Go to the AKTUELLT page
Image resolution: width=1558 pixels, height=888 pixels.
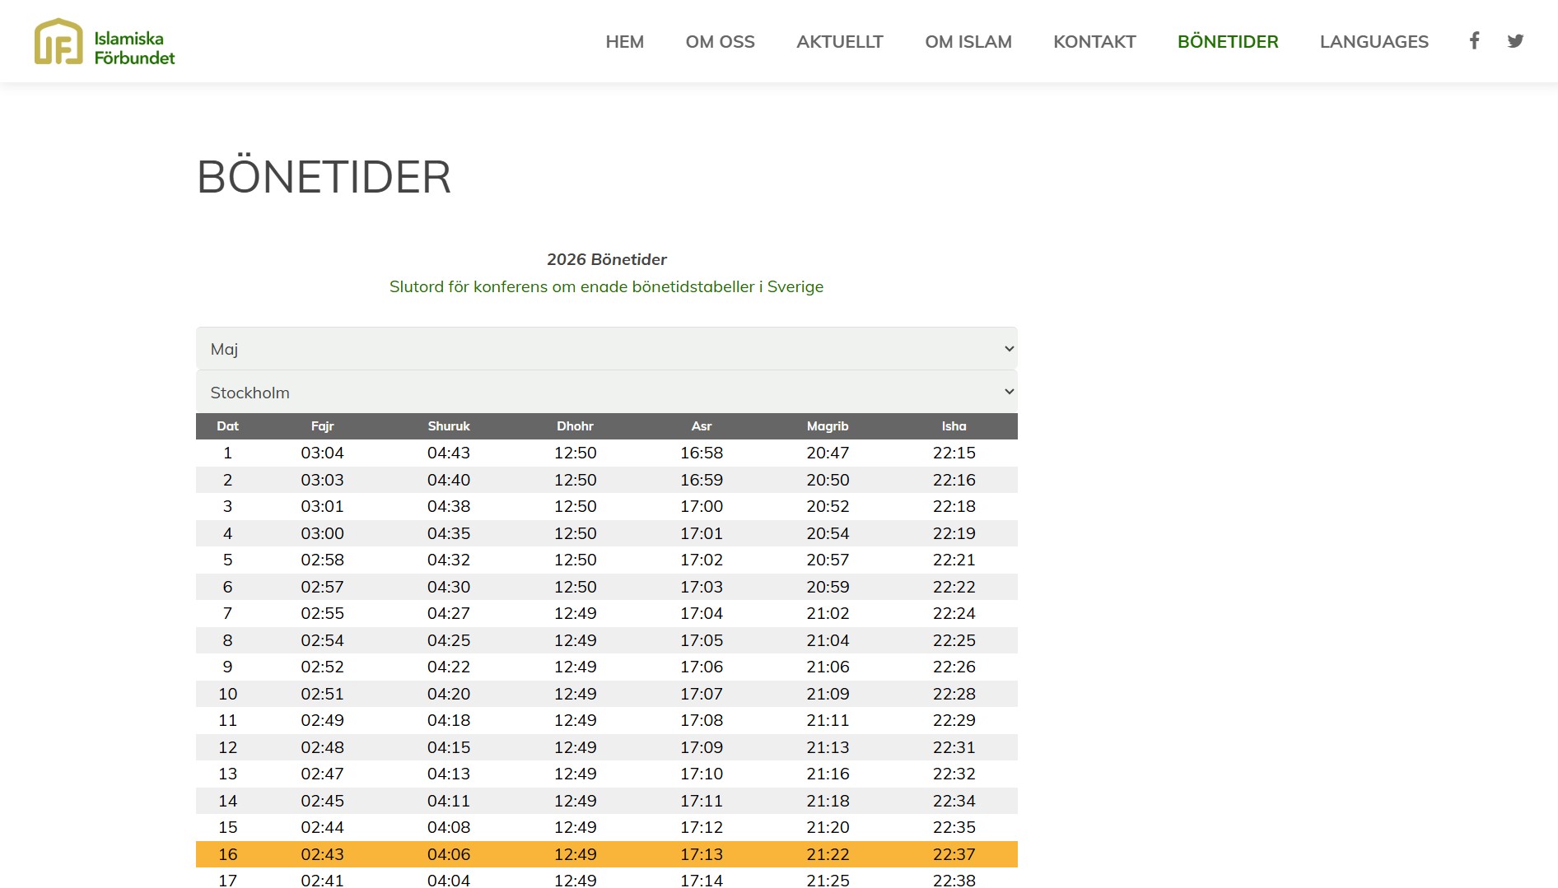[x=840, y=41]
